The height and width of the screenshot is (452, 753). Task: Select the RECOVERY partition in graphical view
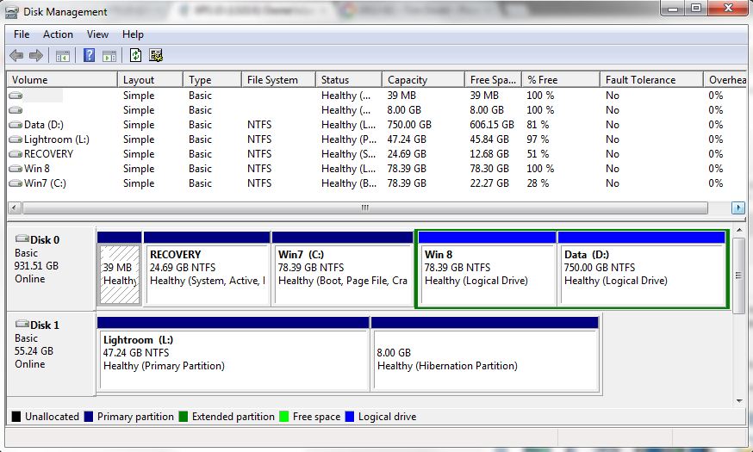(x=207, y=274)
